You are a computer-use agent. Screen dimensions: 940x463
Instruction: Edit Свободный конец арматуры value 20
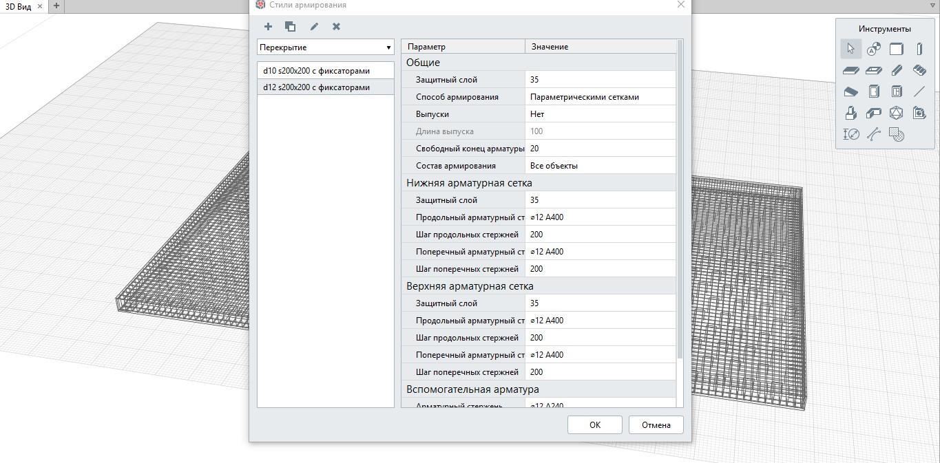600,149
